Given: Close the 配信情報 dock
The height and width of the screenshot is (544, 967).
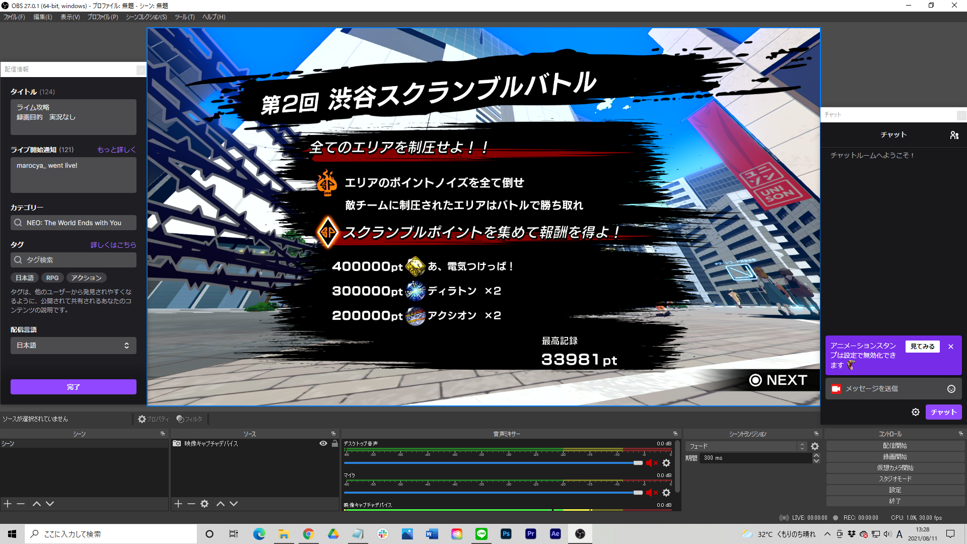Looking at the screenshot, I should point(141,70).
